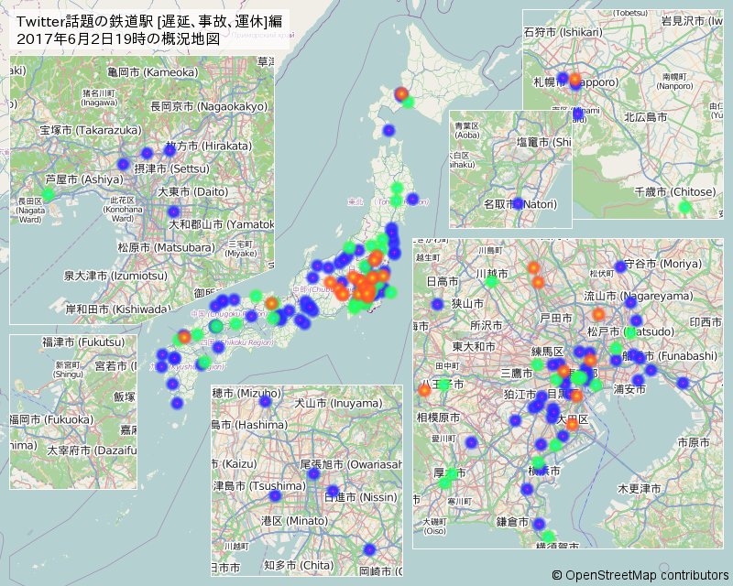
Task: Click the '北広島市' label
Action: [x=646, y=117]
